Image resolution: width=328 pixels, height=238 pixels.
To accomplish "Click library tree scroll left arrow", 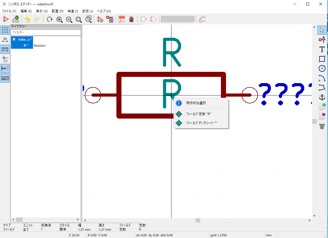I will click(13, 219).
